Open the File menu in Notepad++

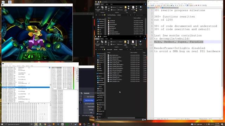click(148, 4)
